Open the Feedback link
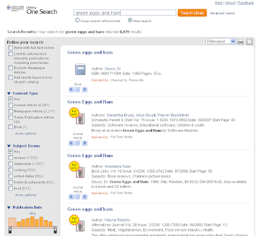 tap(246, 3)
